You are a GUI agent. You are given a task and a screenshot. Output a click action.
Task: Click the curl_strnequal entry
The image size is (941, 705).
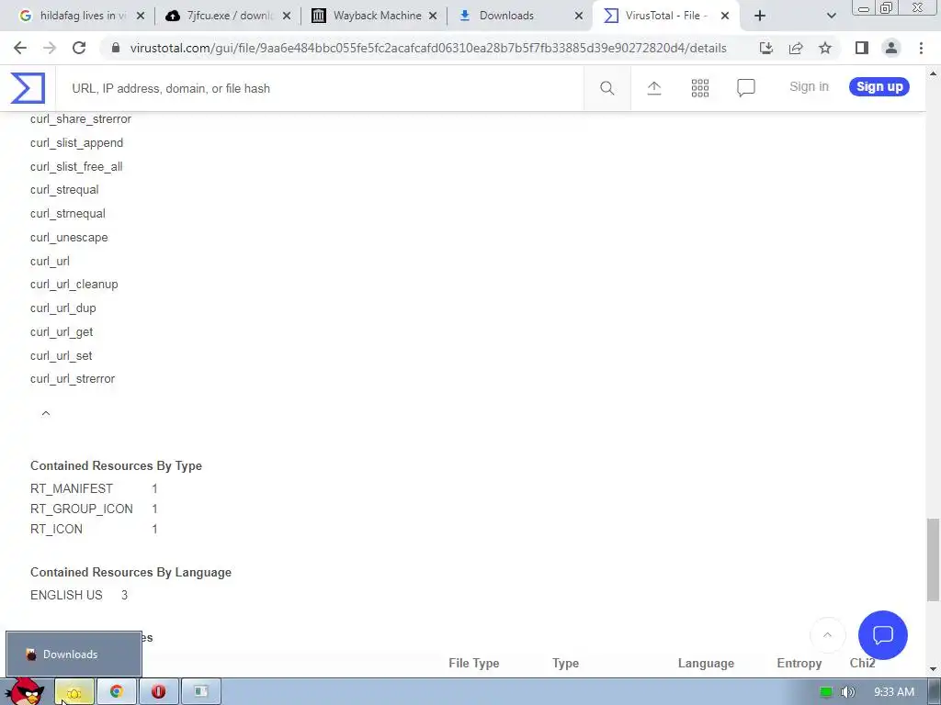click(68, 213)
